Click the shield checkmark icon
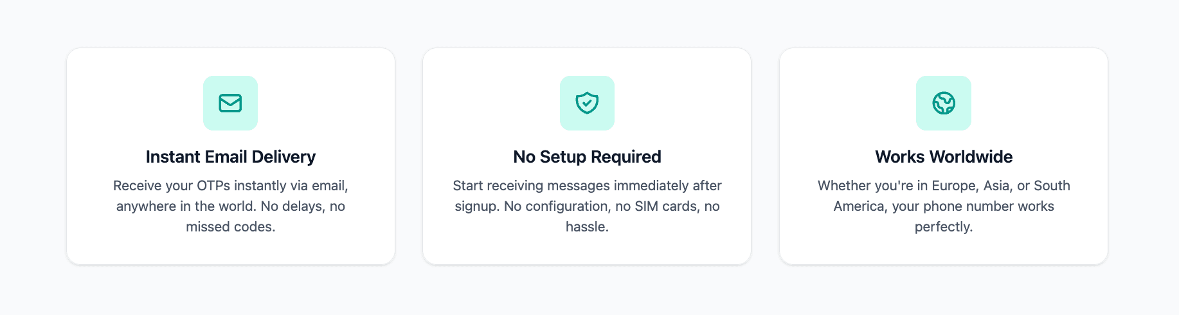1179x315 pixels. pos(587,103)
